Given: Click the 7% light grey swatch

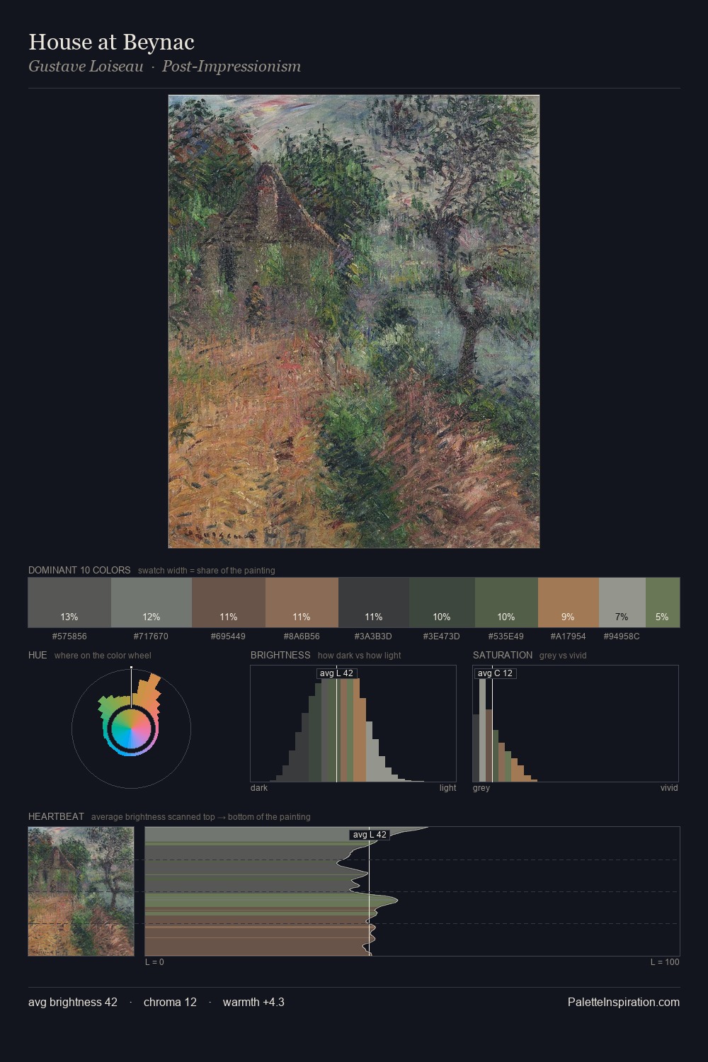Looking at the screenshot, I should (x=622, y=603).
